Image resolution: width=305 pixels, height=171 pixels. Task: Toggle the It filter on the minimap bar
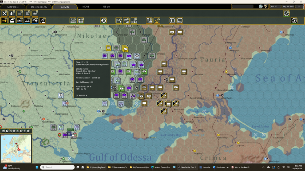pos(24,131)
